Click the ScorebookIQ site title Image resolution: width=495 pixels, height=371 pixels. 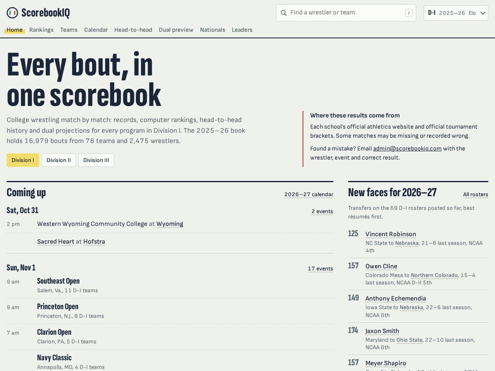(45, 13)
